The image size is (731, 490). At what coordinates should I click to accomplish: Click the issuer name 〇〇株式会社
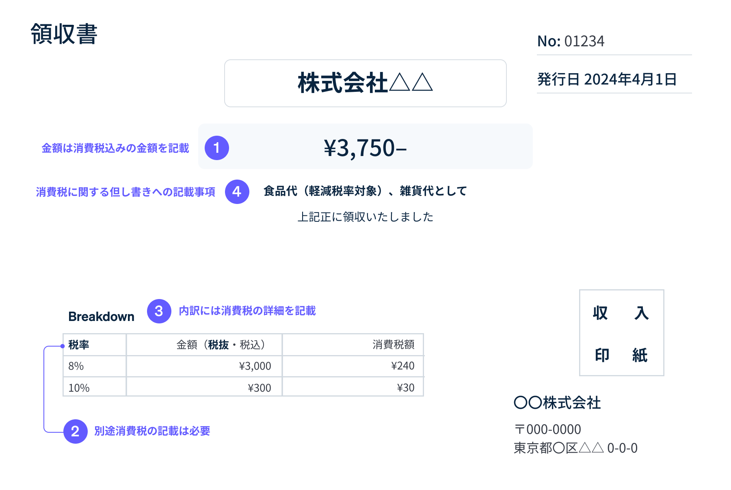(557, 403)
